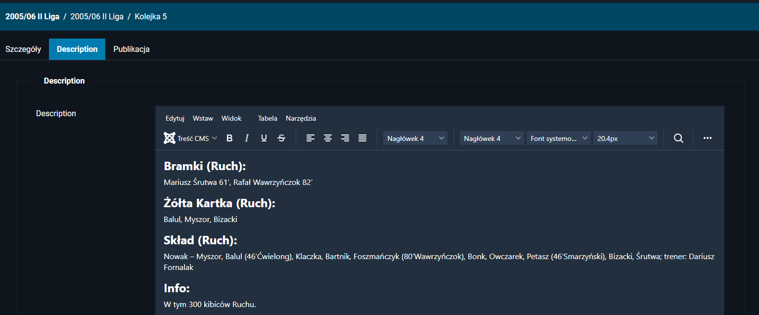Justify the text alignment
Viewport: 759px width, 315px height.
coord(362,138)
